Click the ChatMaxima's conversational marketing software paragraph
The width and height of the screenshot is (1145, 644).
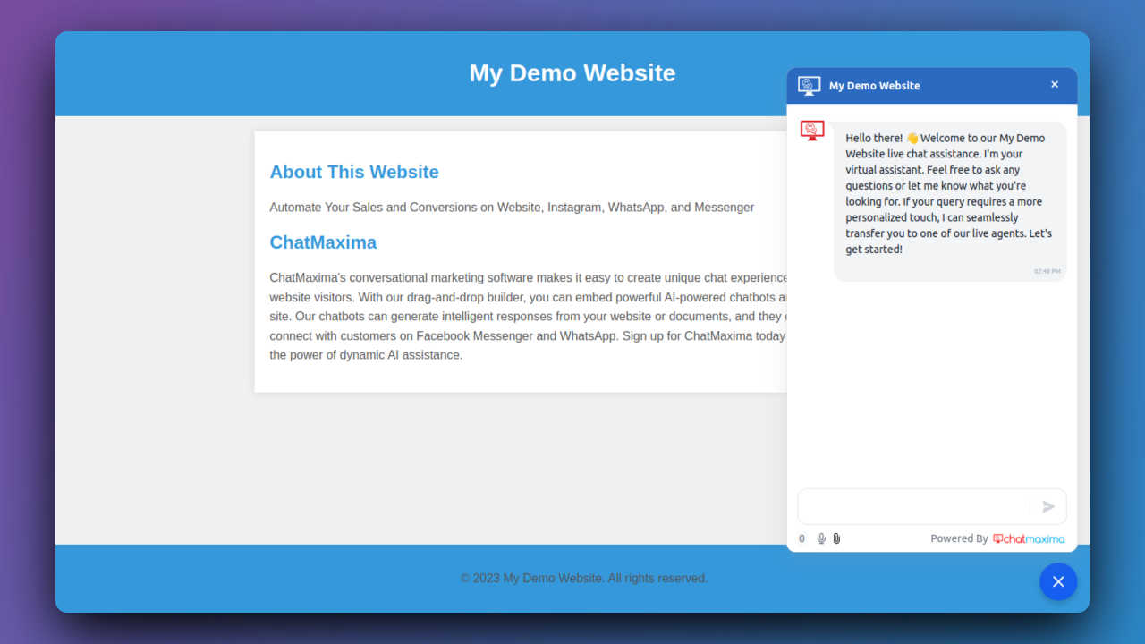528,317
